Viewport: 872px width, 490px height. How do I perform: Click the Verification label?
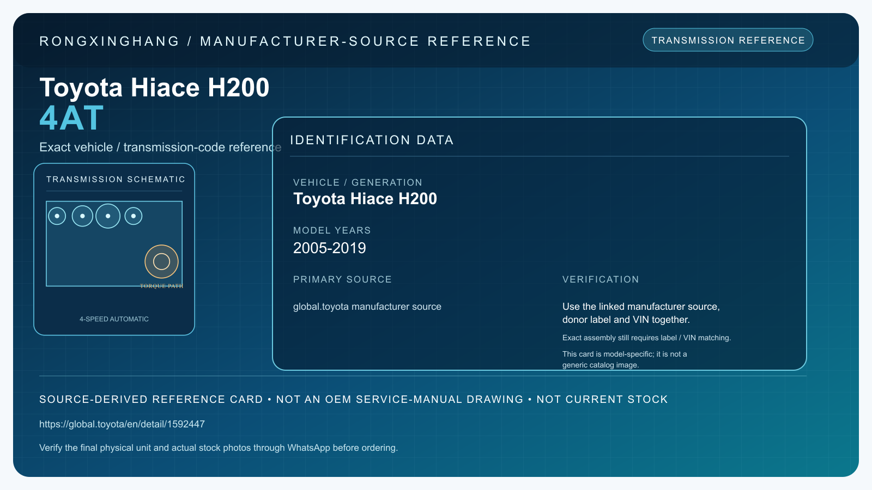(601, 279)
